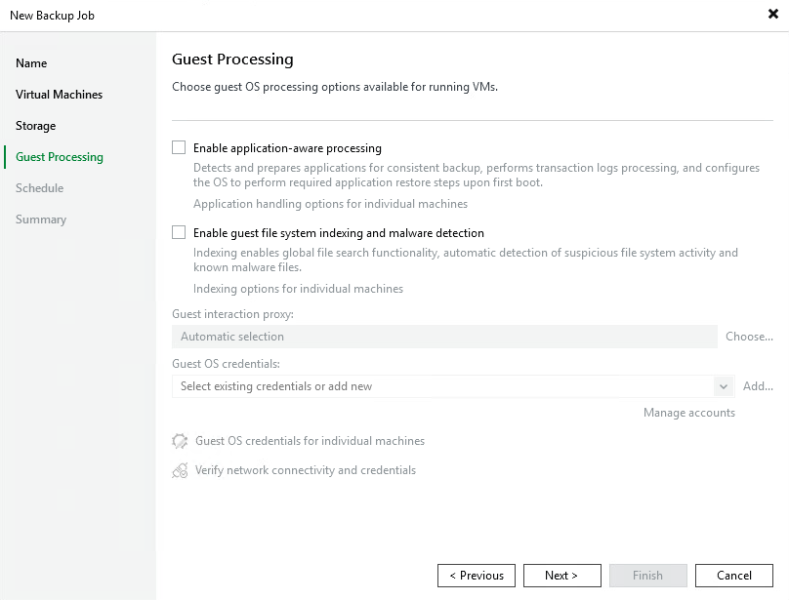The image size is (789, 600).
Task: Open Manage accounts
Action: [x=689, y=413]
